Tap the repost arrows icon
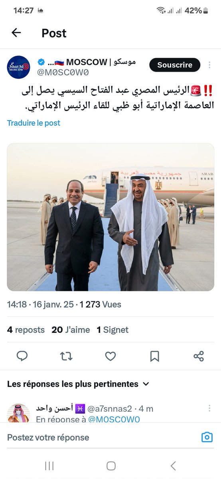 tap(66, 356)
